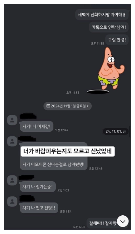Viewport: 135px width, 234px height.
Task: Click the calendar icon in date divider
Action: tap(48, 106)
